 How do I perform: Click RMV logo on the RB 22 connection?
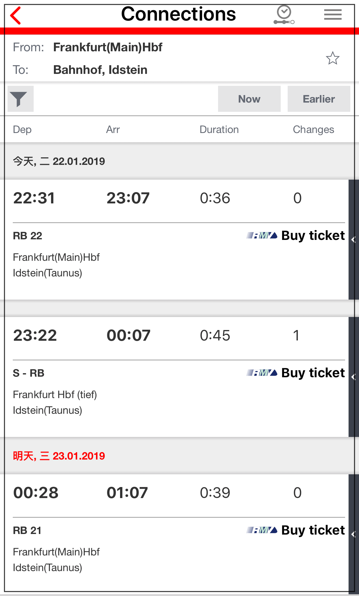[262, 236]
